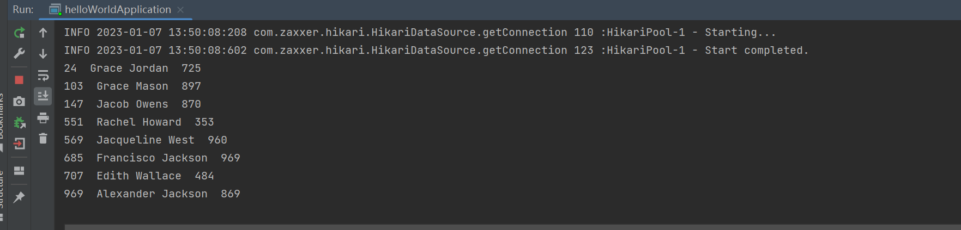Toggle soft-wrap for console output
The height and width of the screenshot is (230, 961).
coord(43,75)
